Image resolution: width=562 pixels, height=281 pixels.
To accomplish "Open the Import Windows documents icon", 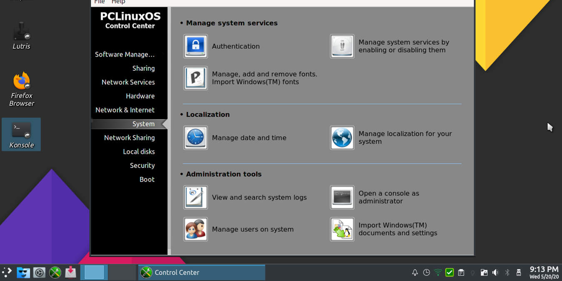I will point(342,229).
